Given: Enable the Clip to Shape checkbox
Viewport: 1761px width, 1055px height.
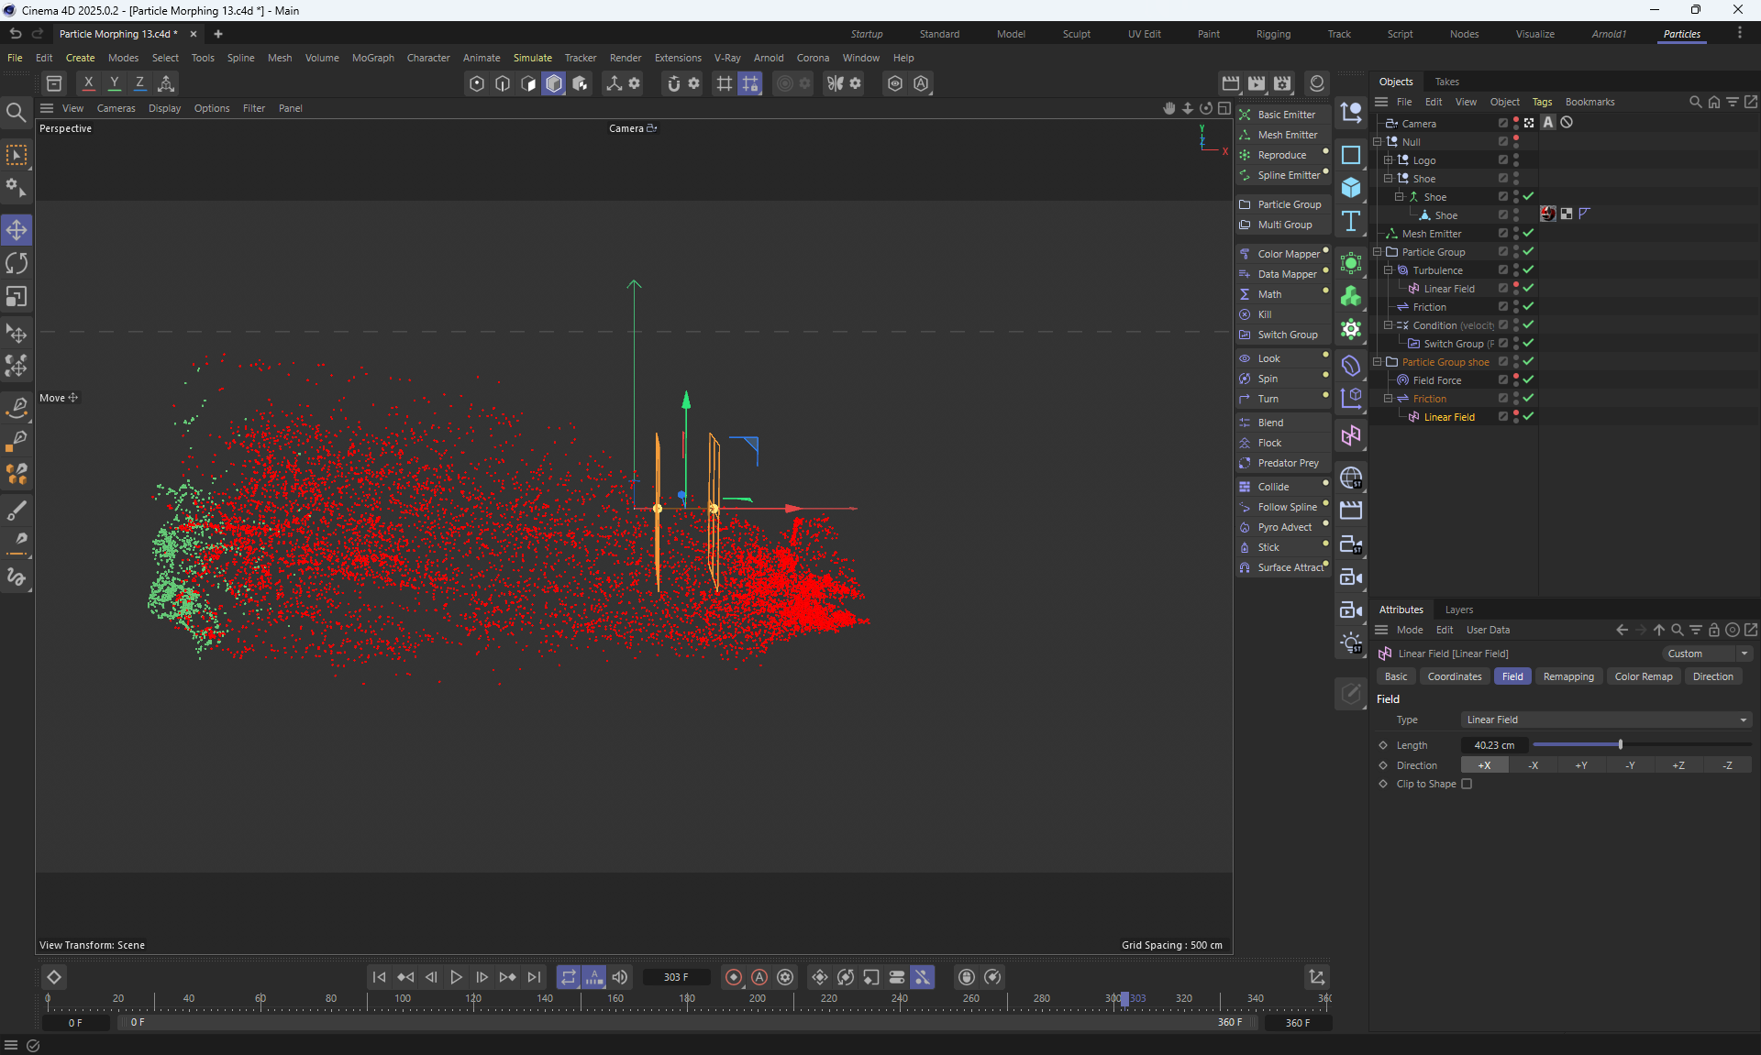Looking at the screenshot, I should coord(1467,784).
